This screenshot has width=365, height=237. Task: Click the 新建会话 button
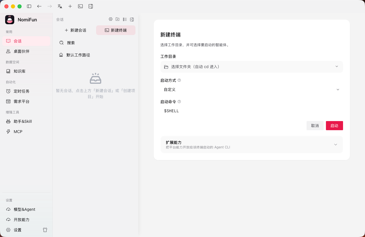pyautogui.click(x=75, y=30)
